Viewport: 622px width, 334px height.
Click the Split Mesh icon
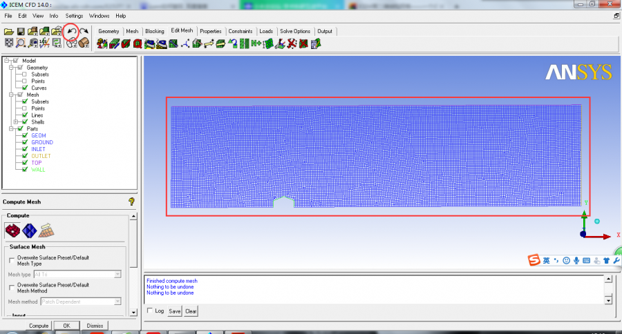coord(197,43)
